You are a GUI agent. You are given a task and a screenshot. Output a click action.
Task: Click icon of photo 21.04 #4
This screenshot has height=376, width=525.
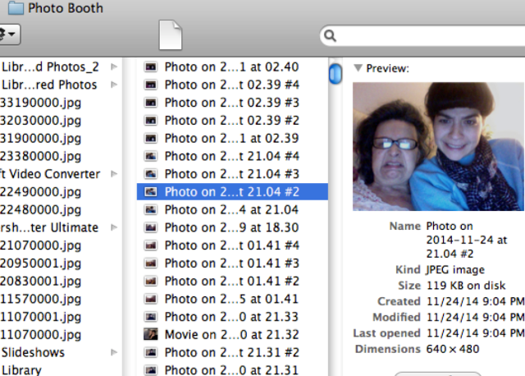click(151, 156)
